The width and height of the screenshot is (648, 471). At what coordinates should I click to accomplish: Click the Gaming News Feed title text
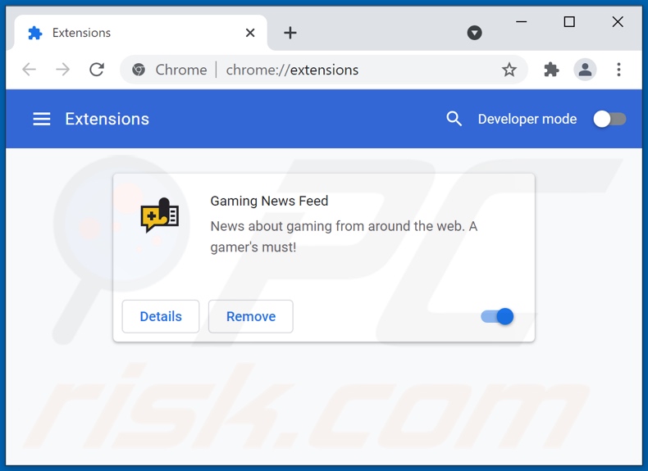pyautogui.click(x=269, y=201)
